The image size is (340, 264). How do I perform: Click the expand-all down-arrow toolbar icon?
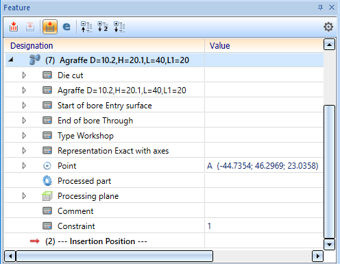(119, 27)
